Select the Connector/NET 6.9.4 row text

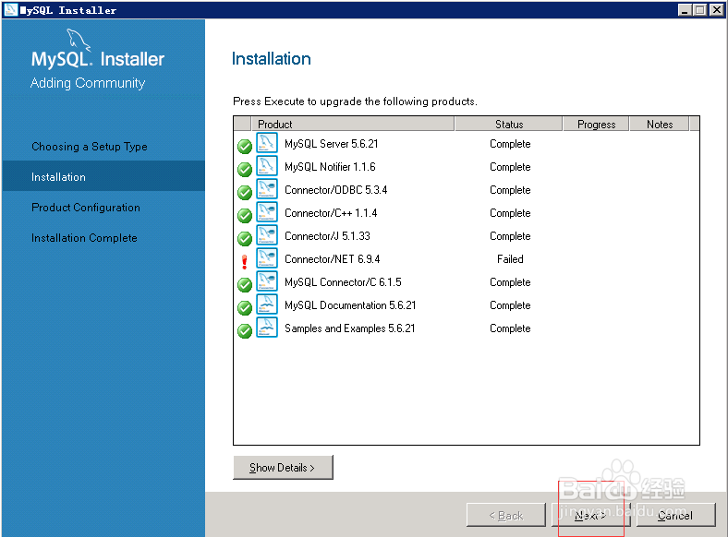(x=333, y=259)
